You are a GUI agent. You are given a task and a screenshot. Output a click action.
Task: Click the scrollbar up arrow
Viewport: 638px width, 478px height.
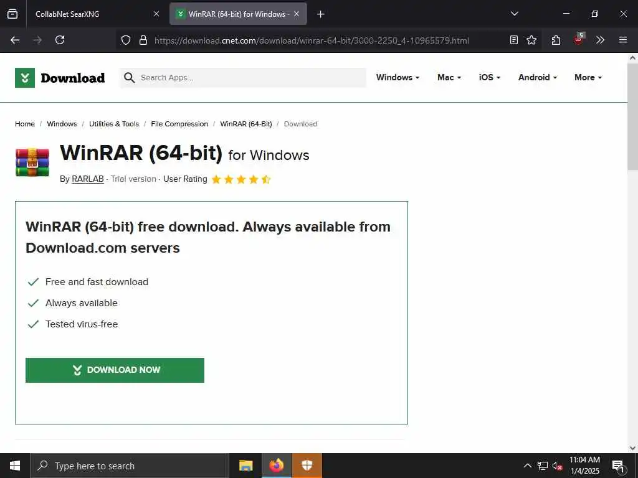(632, 58)
